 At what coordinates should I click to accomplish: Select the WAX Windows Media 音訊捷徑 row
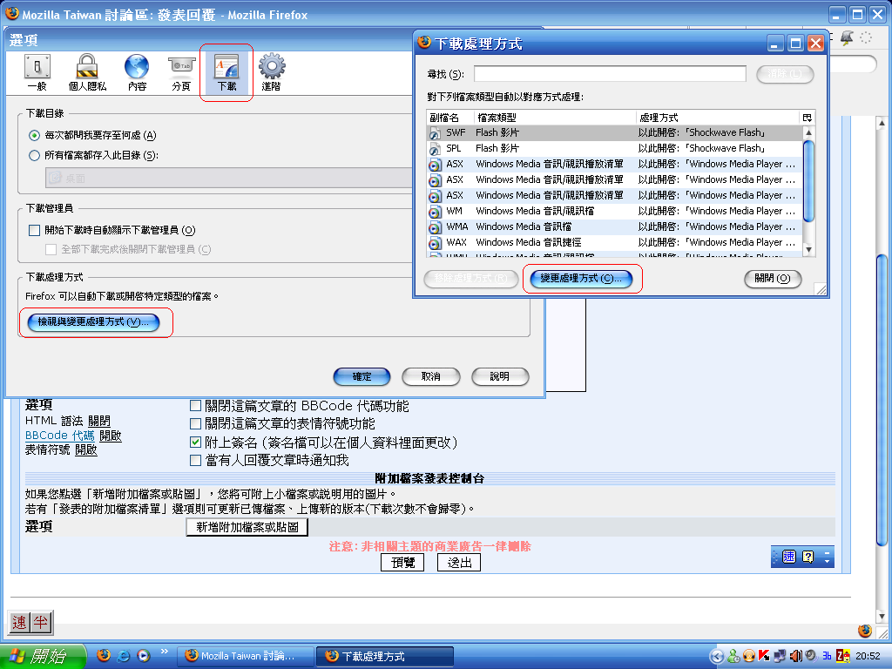tap(614, 242)
